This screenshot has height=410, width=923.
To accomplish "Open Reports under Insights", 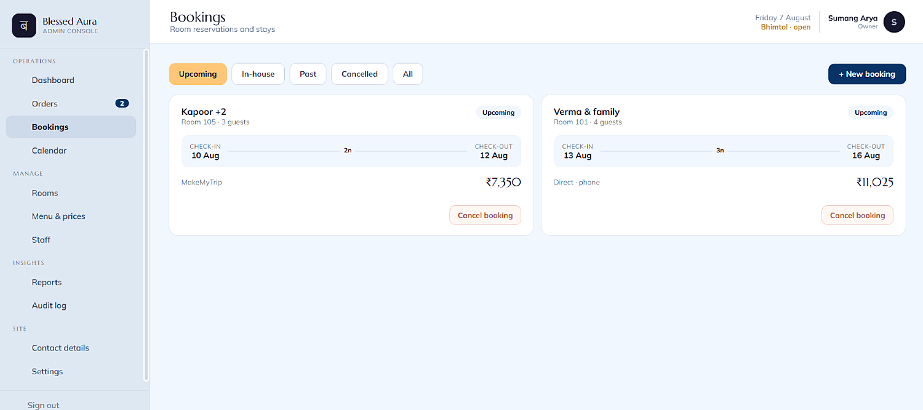I will 47,282.
